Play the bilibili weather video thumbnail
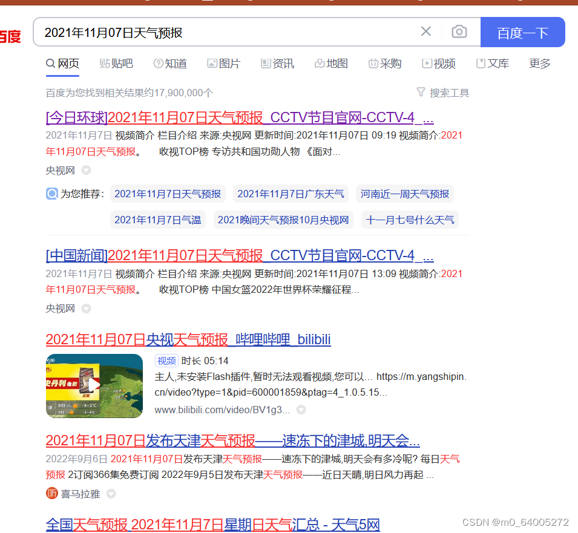The height and width of the screenshot is (533, 578). pos(94,385)
